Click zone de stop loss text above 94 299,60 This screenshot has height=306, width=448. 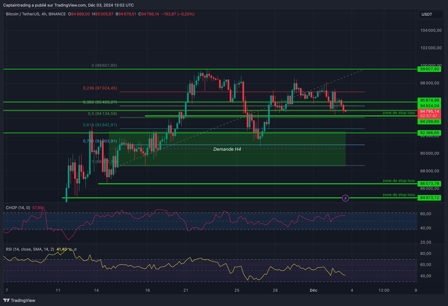pos(399,113)
